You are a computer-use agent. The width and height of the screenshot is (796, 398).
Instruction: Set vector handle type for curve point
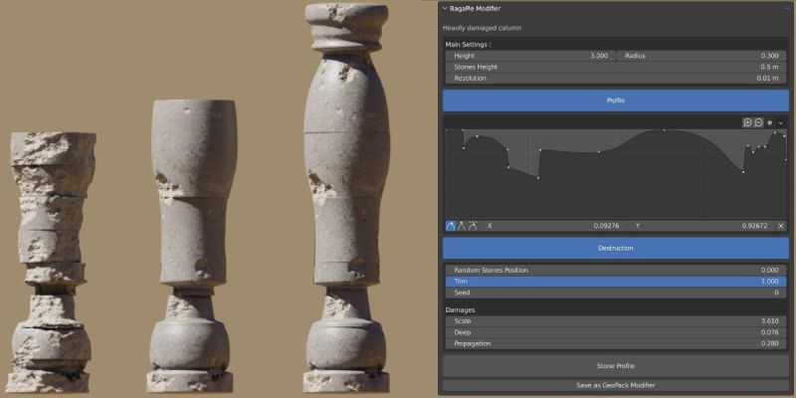[x=462, y=226]
